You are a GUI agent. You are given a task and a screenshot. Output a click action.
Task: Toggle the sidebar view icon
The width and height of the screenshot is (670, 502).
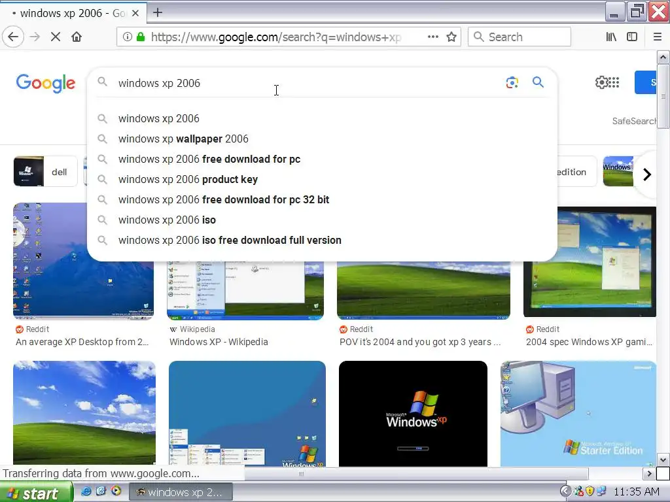click(632, 37)
